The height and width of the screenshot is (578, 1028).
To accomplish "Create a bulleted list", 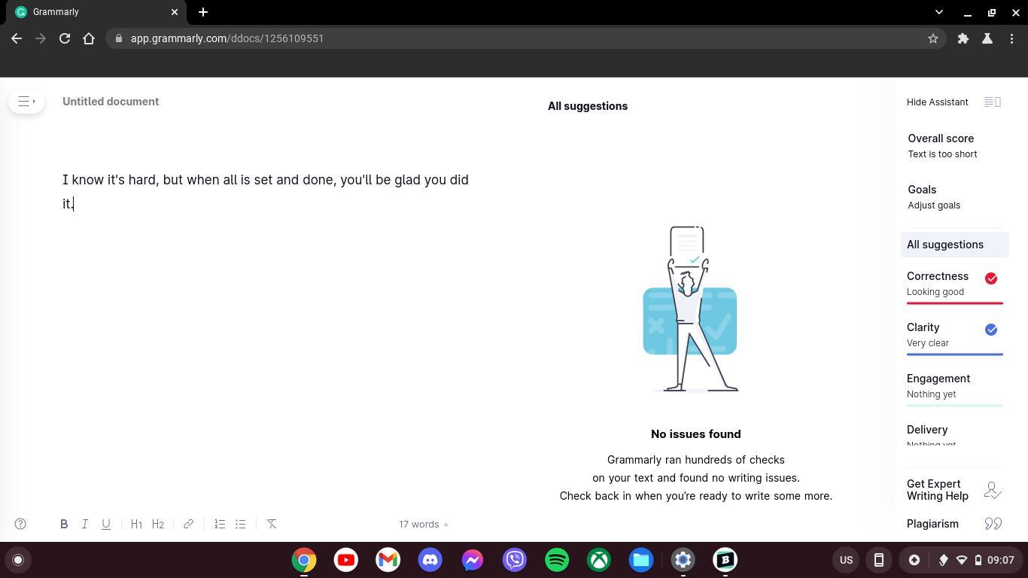I will click(x=241, y=524).
